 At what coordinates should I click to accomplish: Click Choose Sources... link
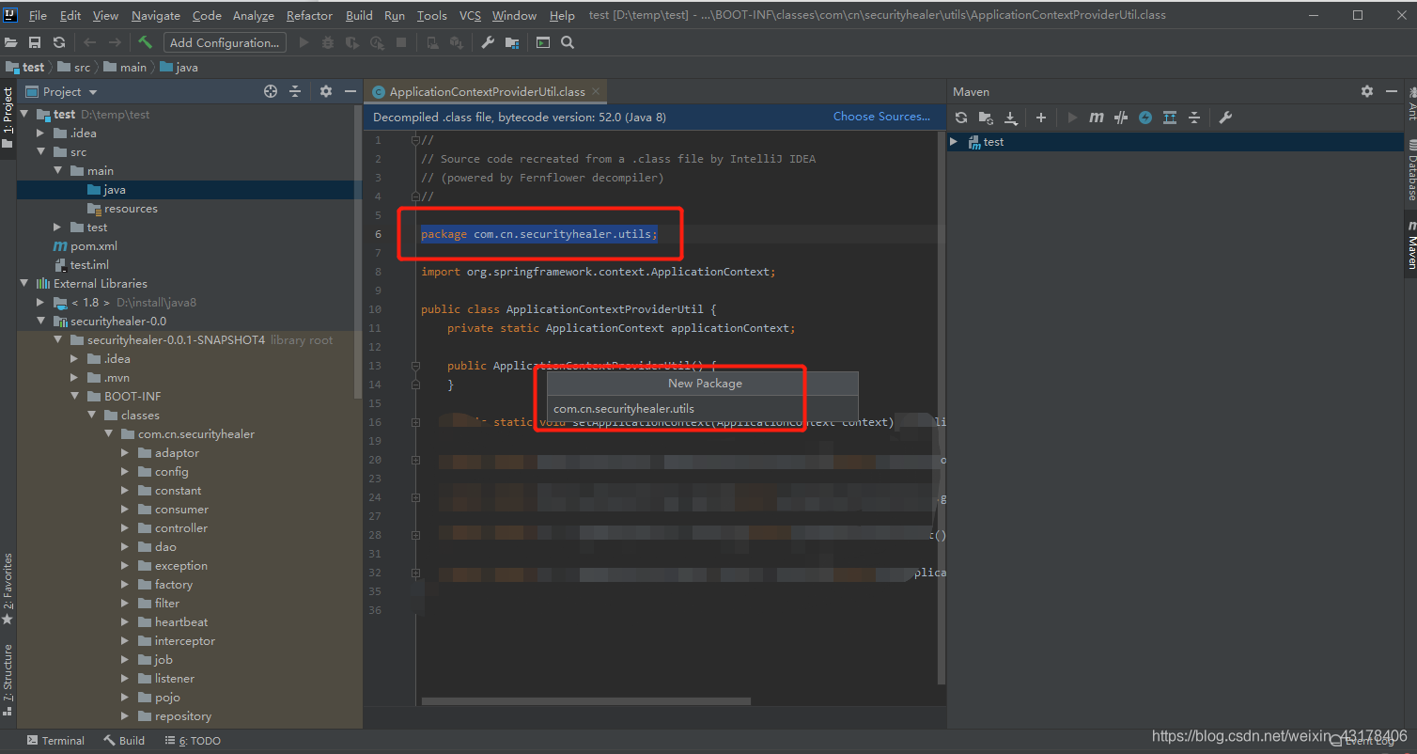[x=881, y=117]
